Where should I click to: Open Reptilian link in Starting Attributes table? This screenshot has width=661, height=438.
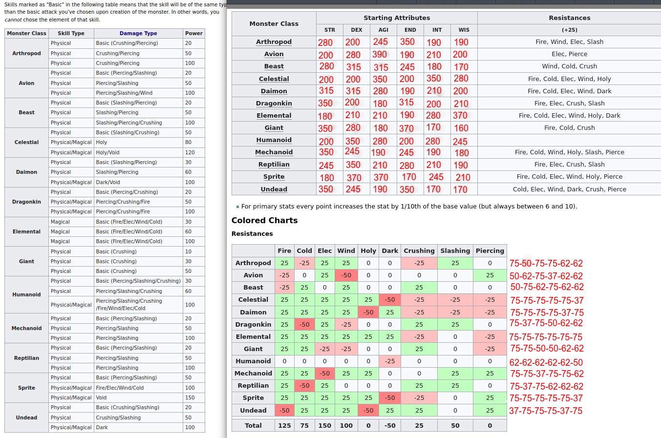click(x=274, y=164)
